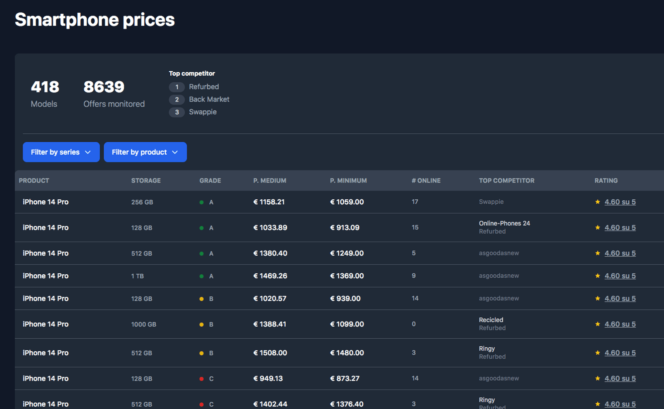
Task: Select iPhone 14 Pro 512 GB grade A row
Action: pyautogui.click(x=45, y=253)
